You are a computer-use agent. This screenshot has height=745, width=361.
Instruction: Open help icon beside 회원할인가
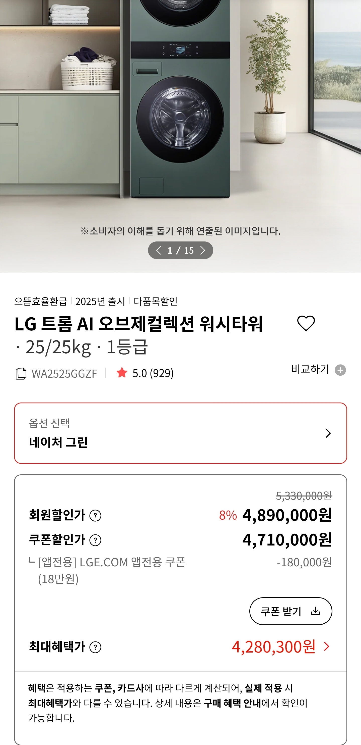point(95,516)
